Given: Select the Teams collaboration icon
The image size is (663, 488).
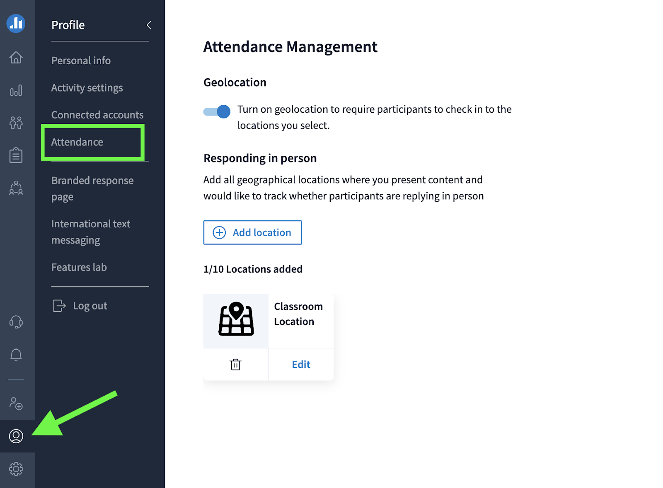Looking at the screenshot, I should click(x=16, y=188).
